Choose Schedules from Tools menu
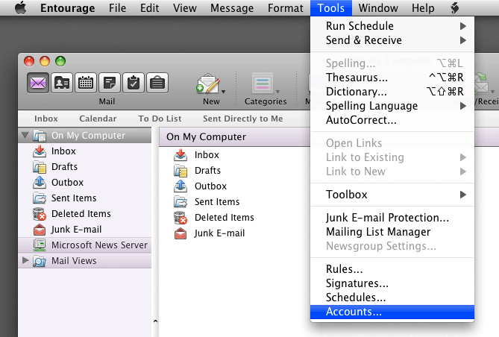This screenshot has height=337, width=499. pyautogui.click(x=392, y=297)
